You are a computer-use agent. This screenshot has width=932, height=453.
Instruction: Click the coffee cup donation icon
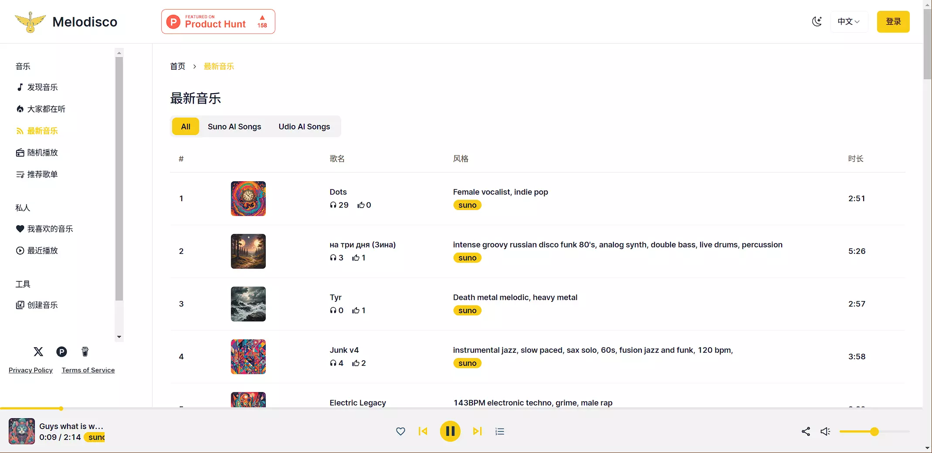(x=85, y=352)
